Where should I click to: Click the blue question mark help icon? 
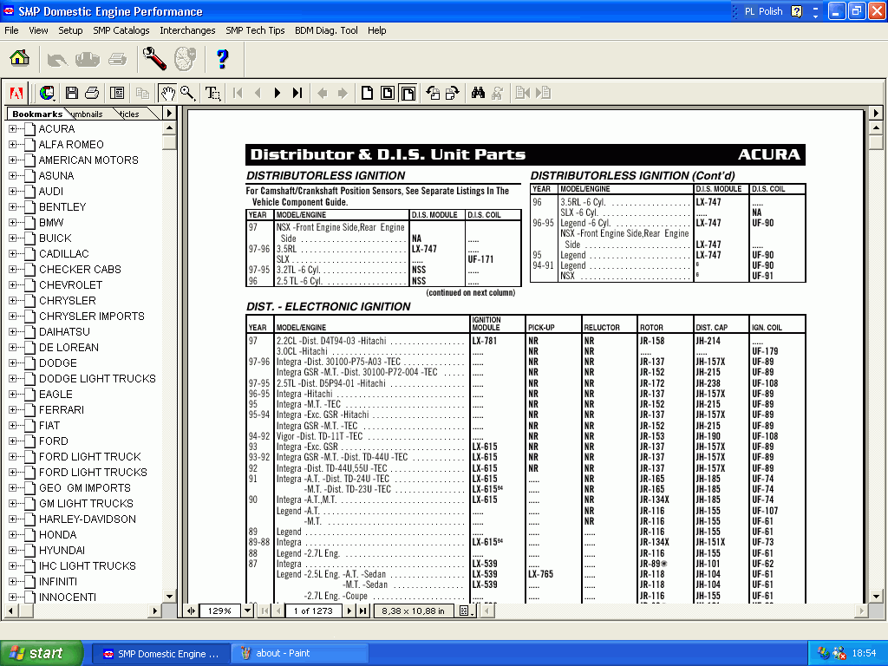[222, 58]
